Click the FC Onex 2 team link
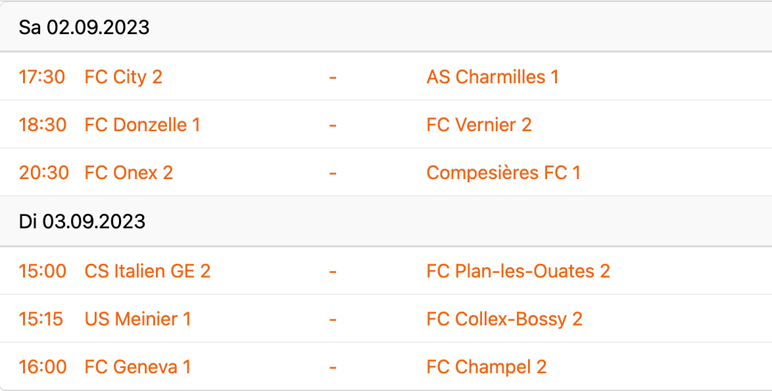 [129, 173]
